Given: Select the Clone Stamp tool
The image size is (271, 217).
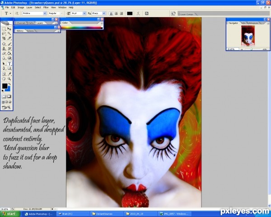Looking at the screenshot, I should click(4, 49).
